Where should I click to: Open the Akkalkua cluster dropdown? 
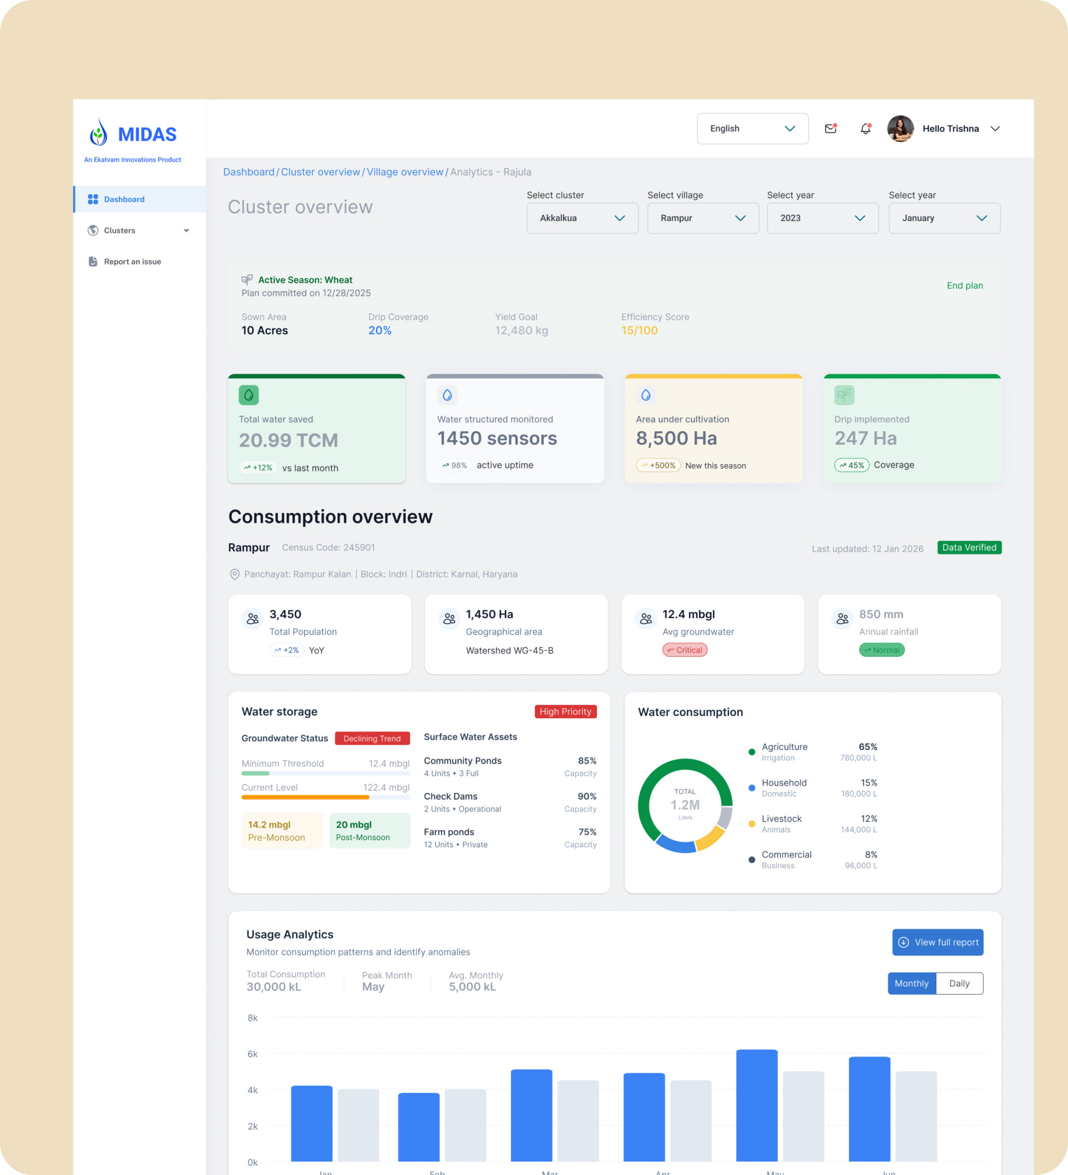[x=582, y=218]
